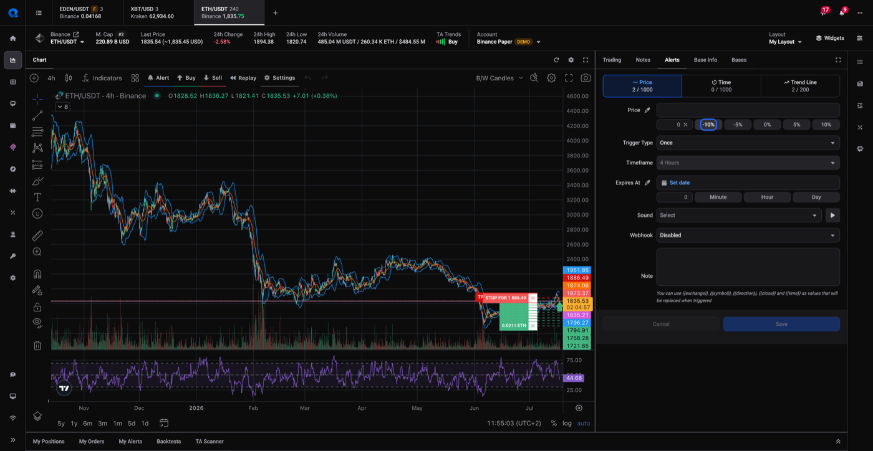Screen dimensions: 873x451
Task: Refresh the Chart widget
Action: point(556,60)
